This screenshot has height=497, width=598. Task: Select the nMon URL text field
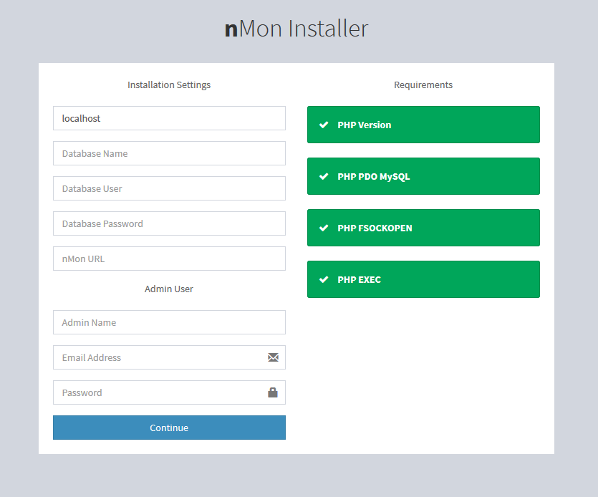[169, 259]
